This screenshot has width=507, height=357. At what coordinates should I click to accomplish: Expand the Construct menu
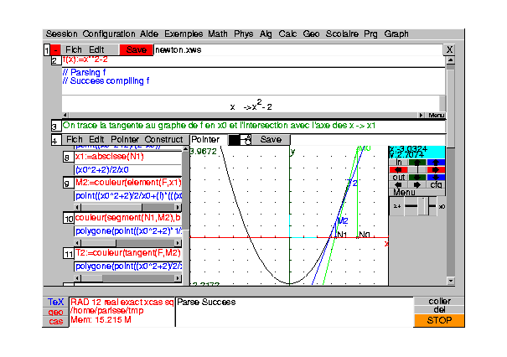163,139
